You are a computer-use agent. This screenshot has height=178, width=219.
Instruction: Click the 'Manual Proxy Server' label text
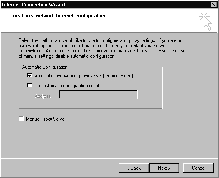46,119
